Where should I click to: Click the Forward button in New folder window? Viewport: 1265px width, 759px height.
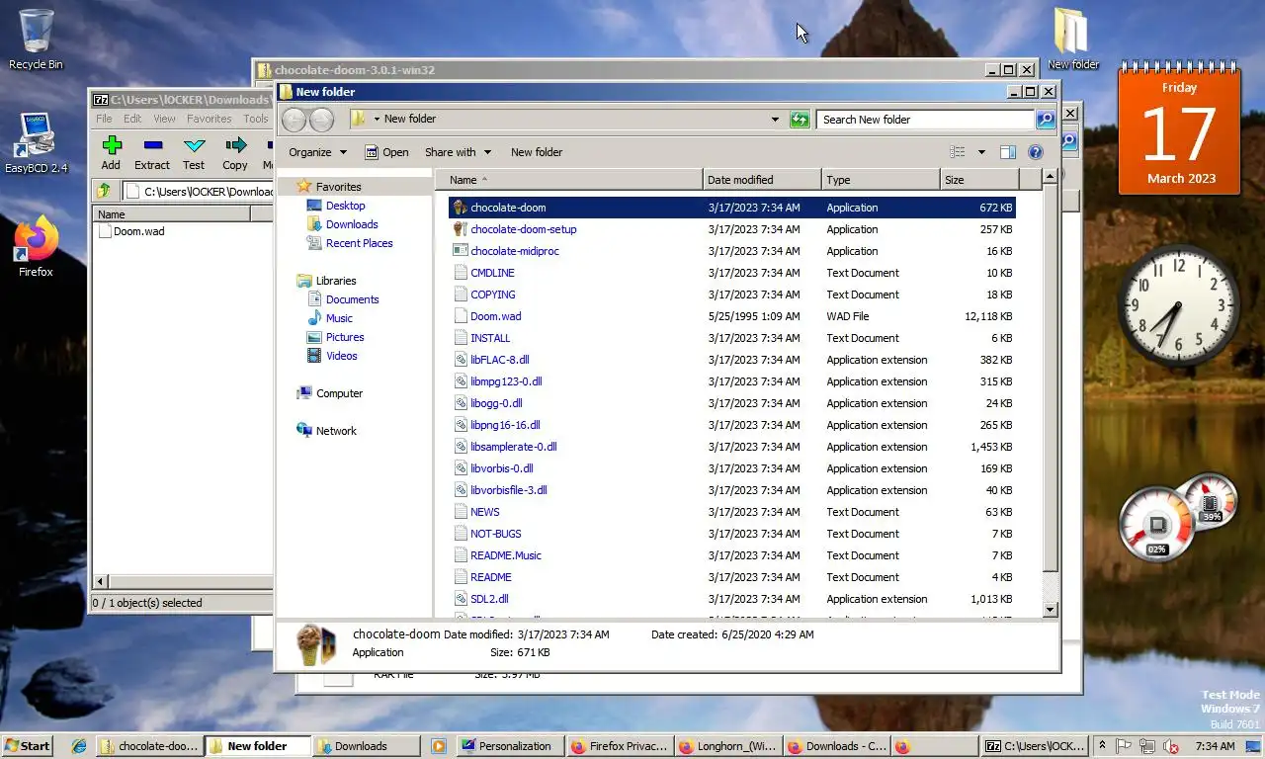click(x=321, y=120)
